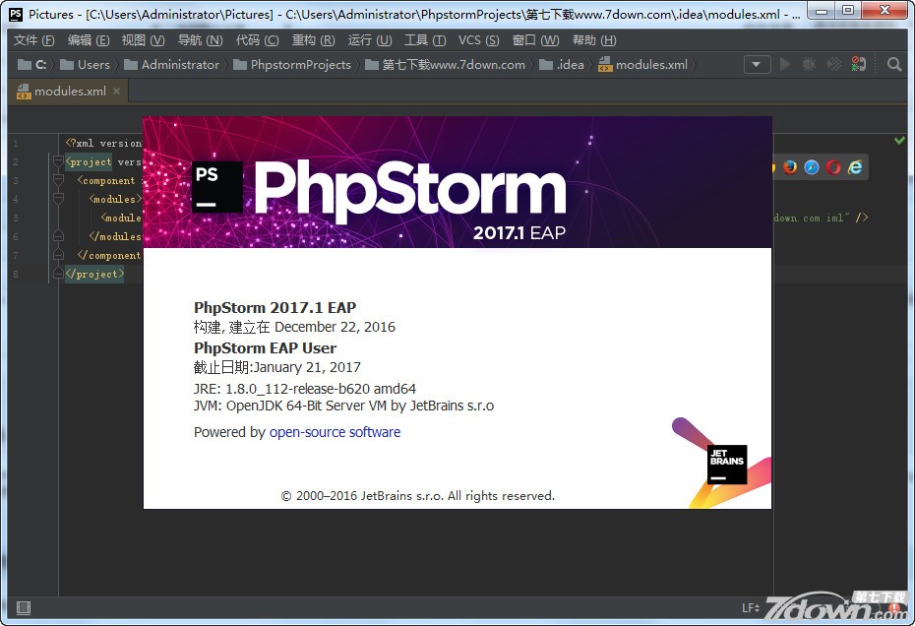Viewport: 915px width, 626px height.
Task: Open the 导航 (N) menu
Action: click(200, 39)
